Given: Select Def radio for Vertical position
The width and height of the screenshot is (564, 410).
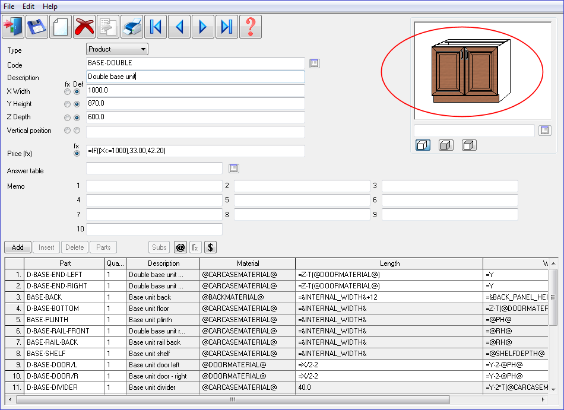Looking at the screenshot, I should [x=77, y=131].
